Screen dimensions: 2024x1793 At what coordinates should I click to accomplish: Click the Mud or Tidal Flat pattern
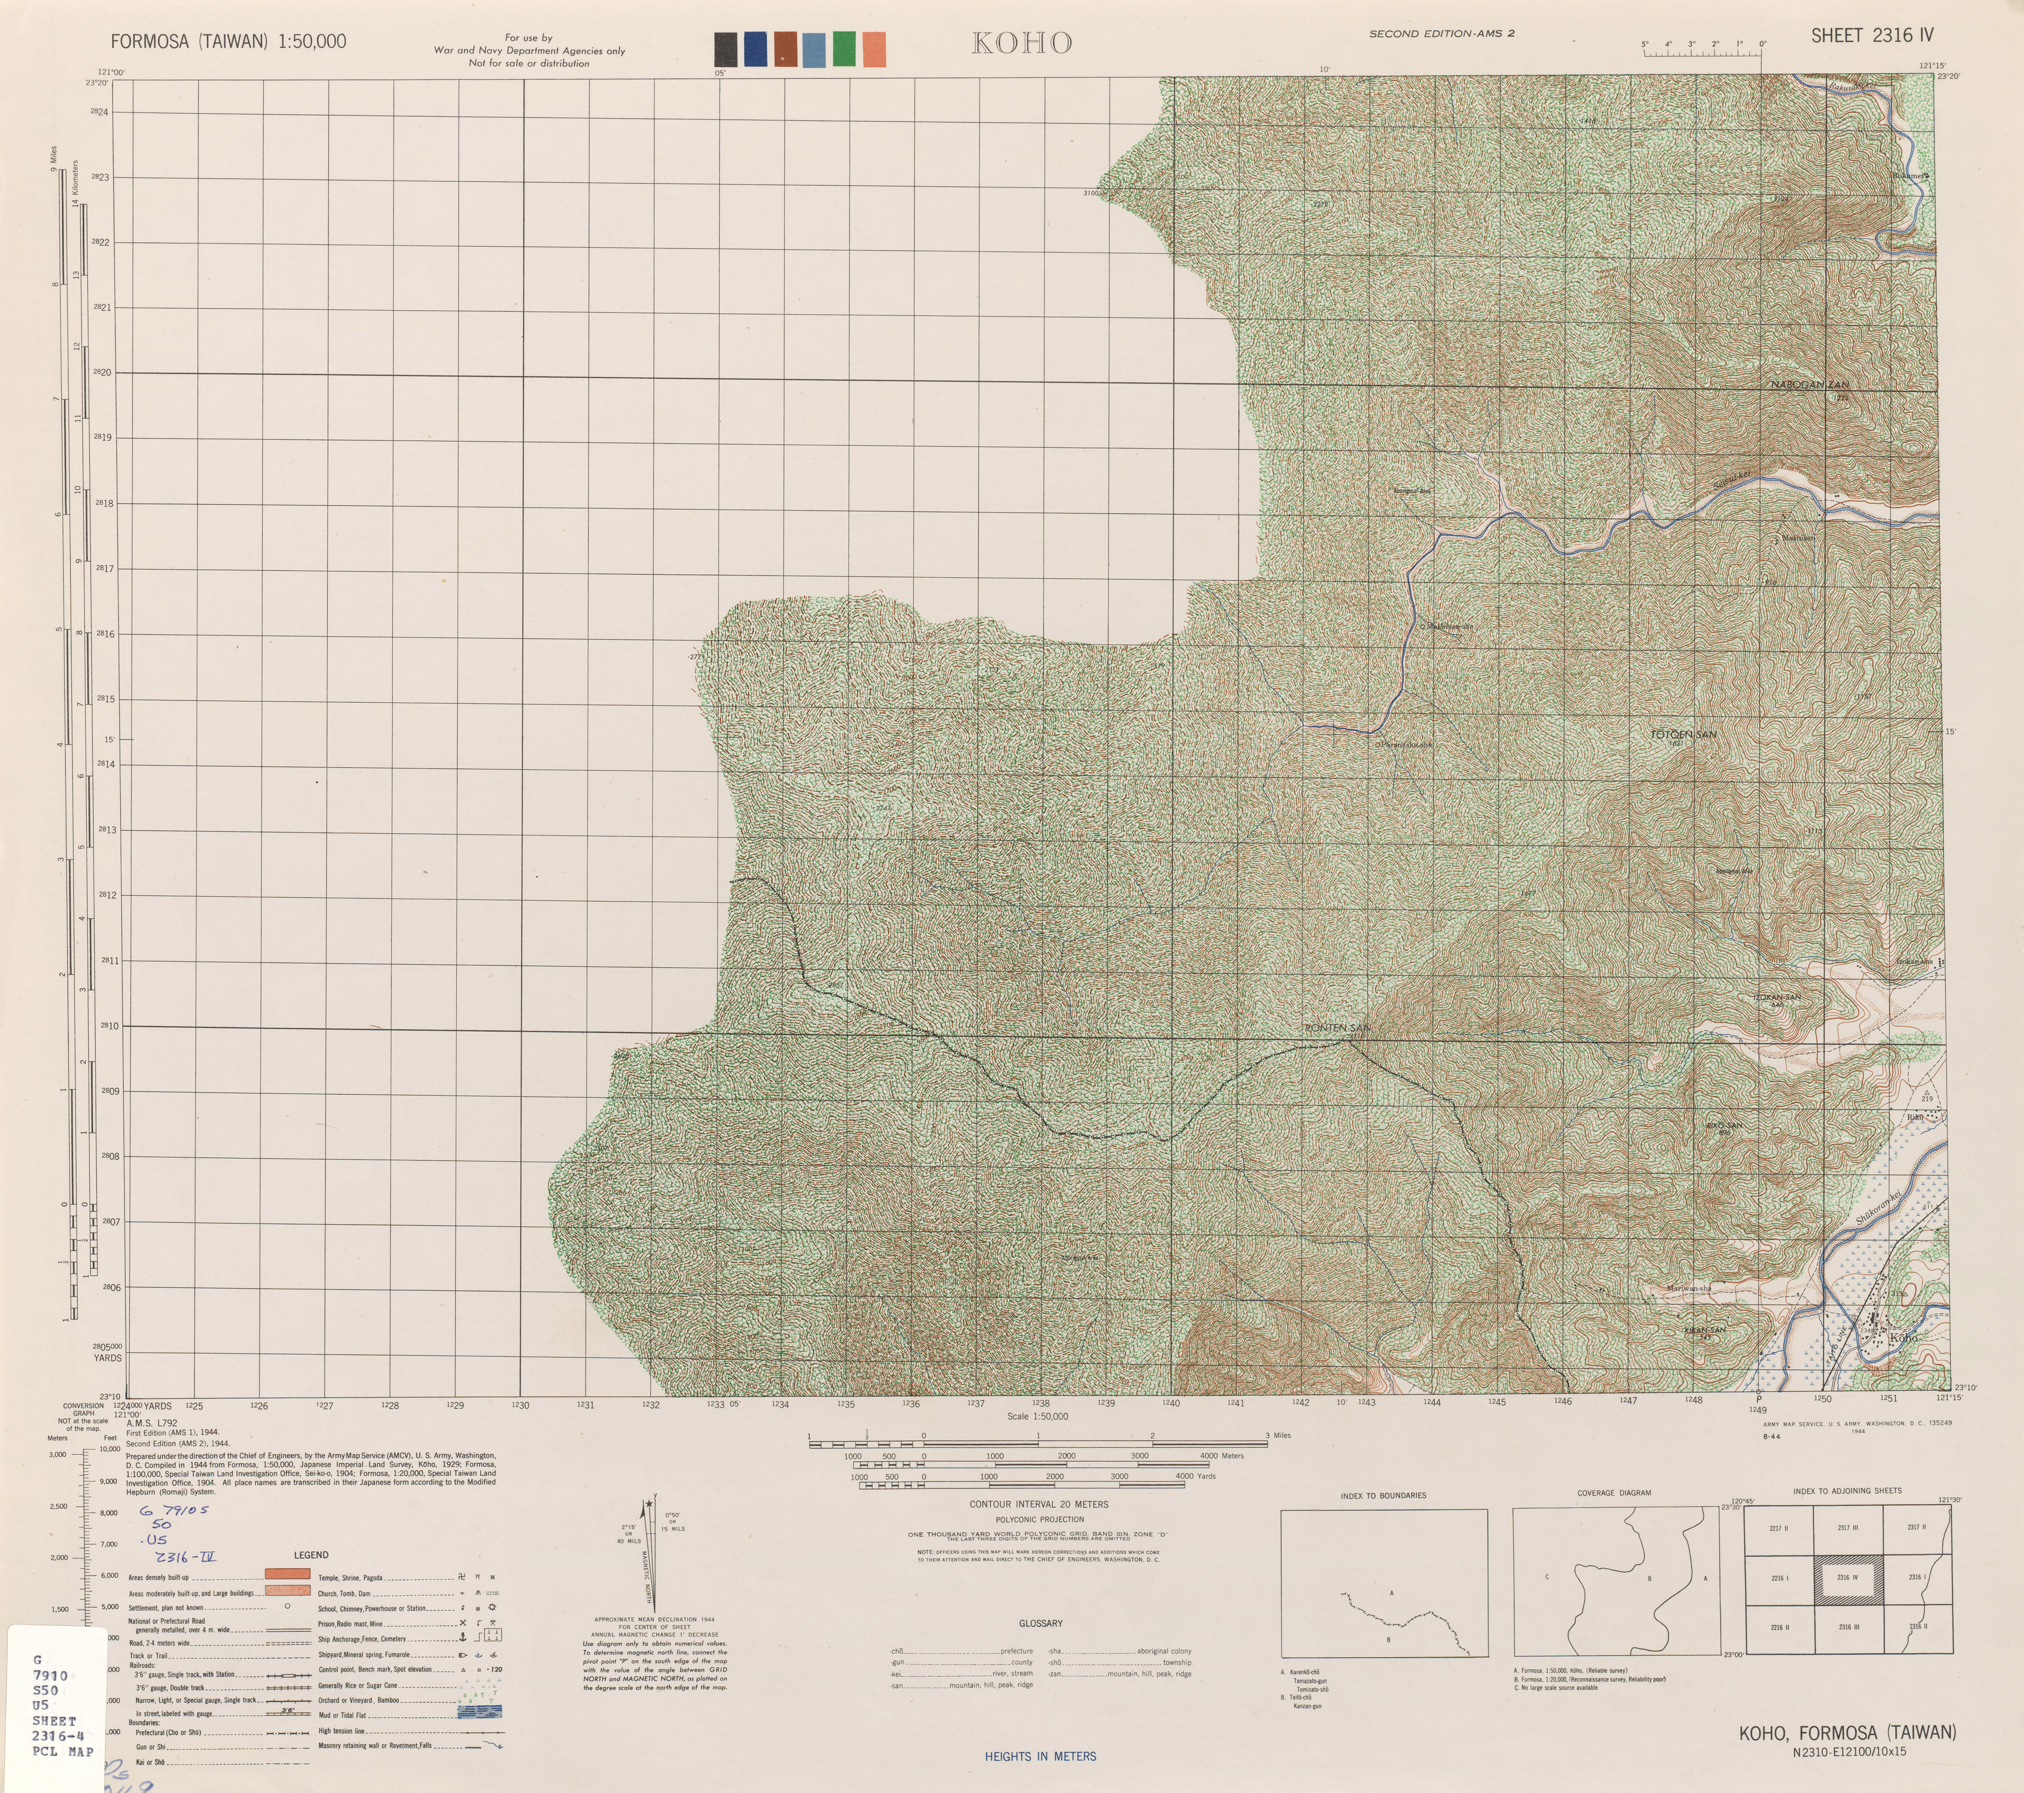[480, 1712]
